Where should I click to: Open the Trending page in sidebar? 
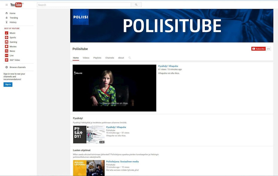[14, 18]
